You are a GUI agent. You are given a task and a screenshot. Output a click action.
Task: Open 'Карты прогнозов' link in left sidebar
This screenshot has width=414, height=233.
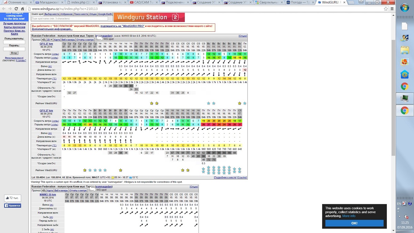point(14,27)
